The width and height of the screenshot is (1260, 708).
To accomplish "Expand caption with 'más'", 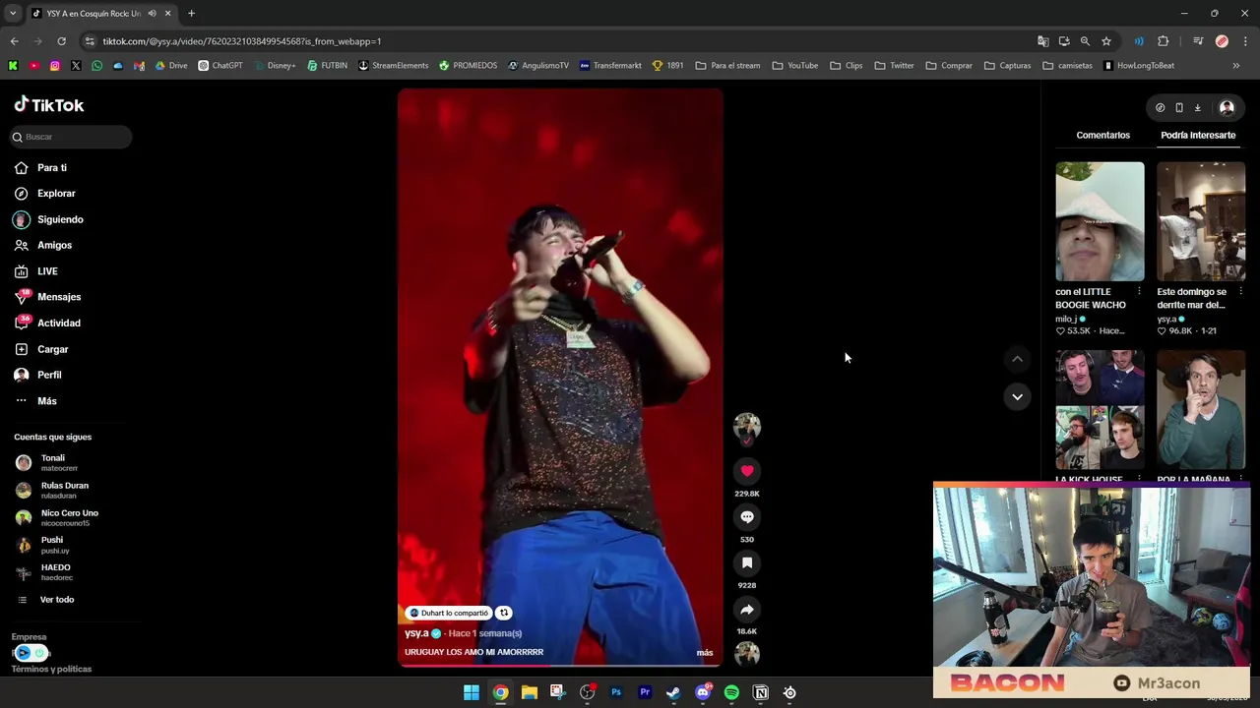I will click(705, 653).
